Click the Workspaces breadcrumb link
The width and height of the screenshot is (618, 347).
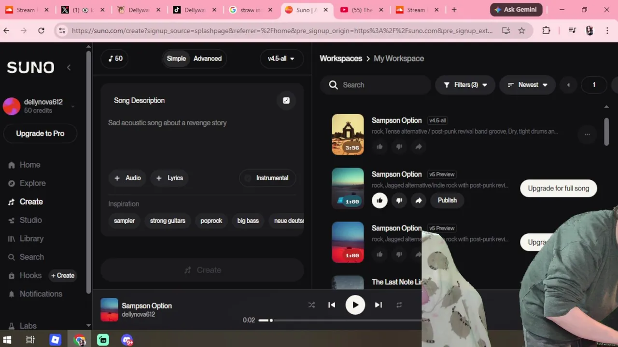click(341, 58)
